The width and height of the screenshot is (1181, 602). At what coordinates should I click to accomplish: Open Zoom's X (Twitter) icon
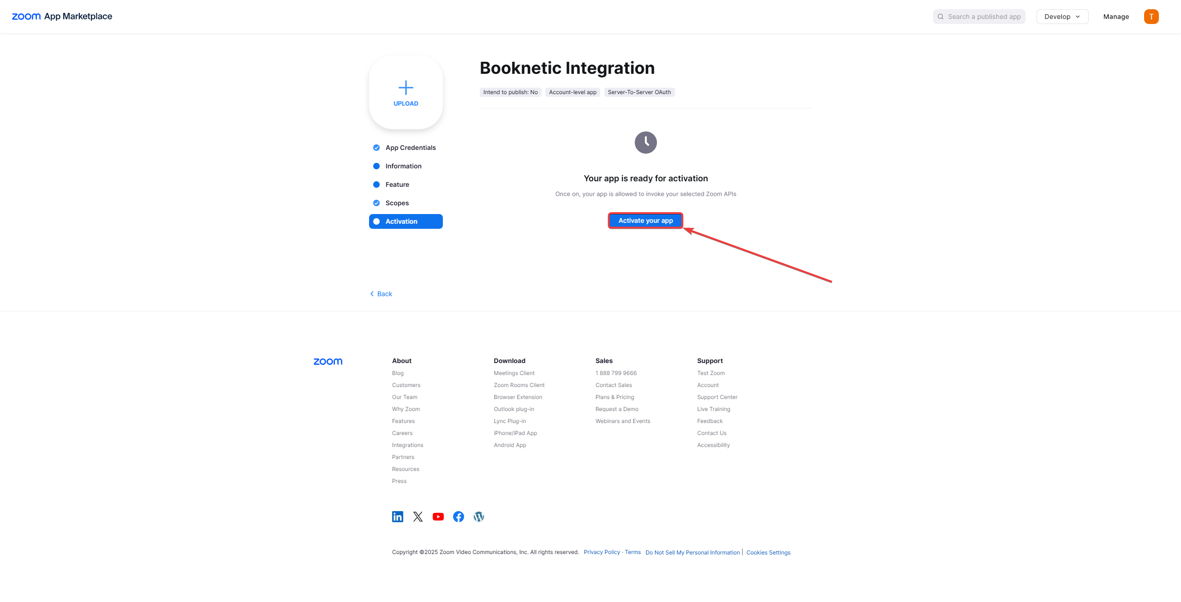tap(418, 517)
